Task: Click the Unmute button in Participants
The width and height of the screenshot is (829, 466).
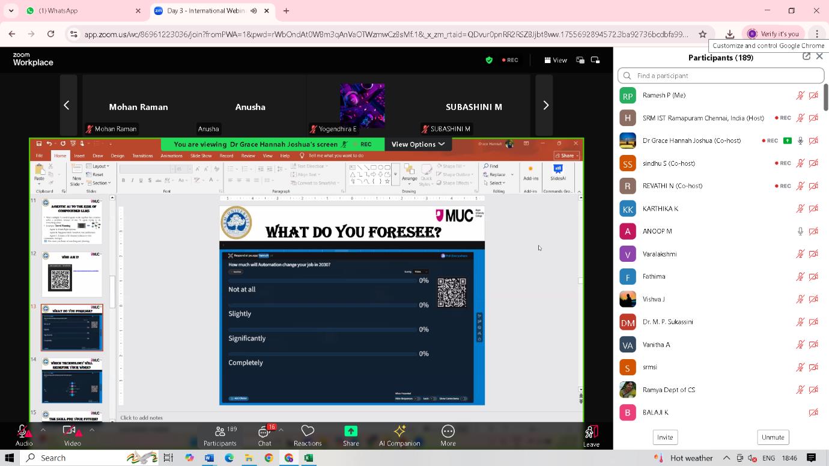Action: 773,437
